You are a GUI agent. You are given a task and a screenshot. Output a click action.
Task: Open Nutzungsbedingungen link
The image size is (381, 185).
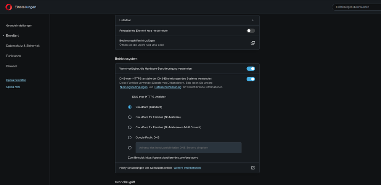tap(133, 87)
